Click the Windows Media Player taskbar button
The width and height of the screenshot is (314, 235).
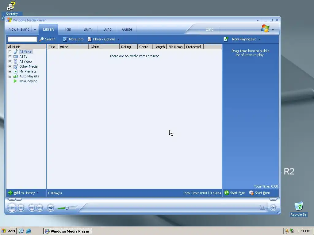pos(68,231)
